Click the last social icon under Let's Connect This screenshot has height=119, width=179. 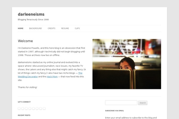[44, 109]
